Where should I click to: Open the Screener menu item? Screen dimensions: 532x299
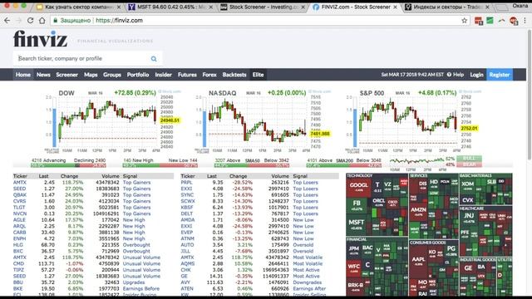pyautogui.click(x=66, y=75)
